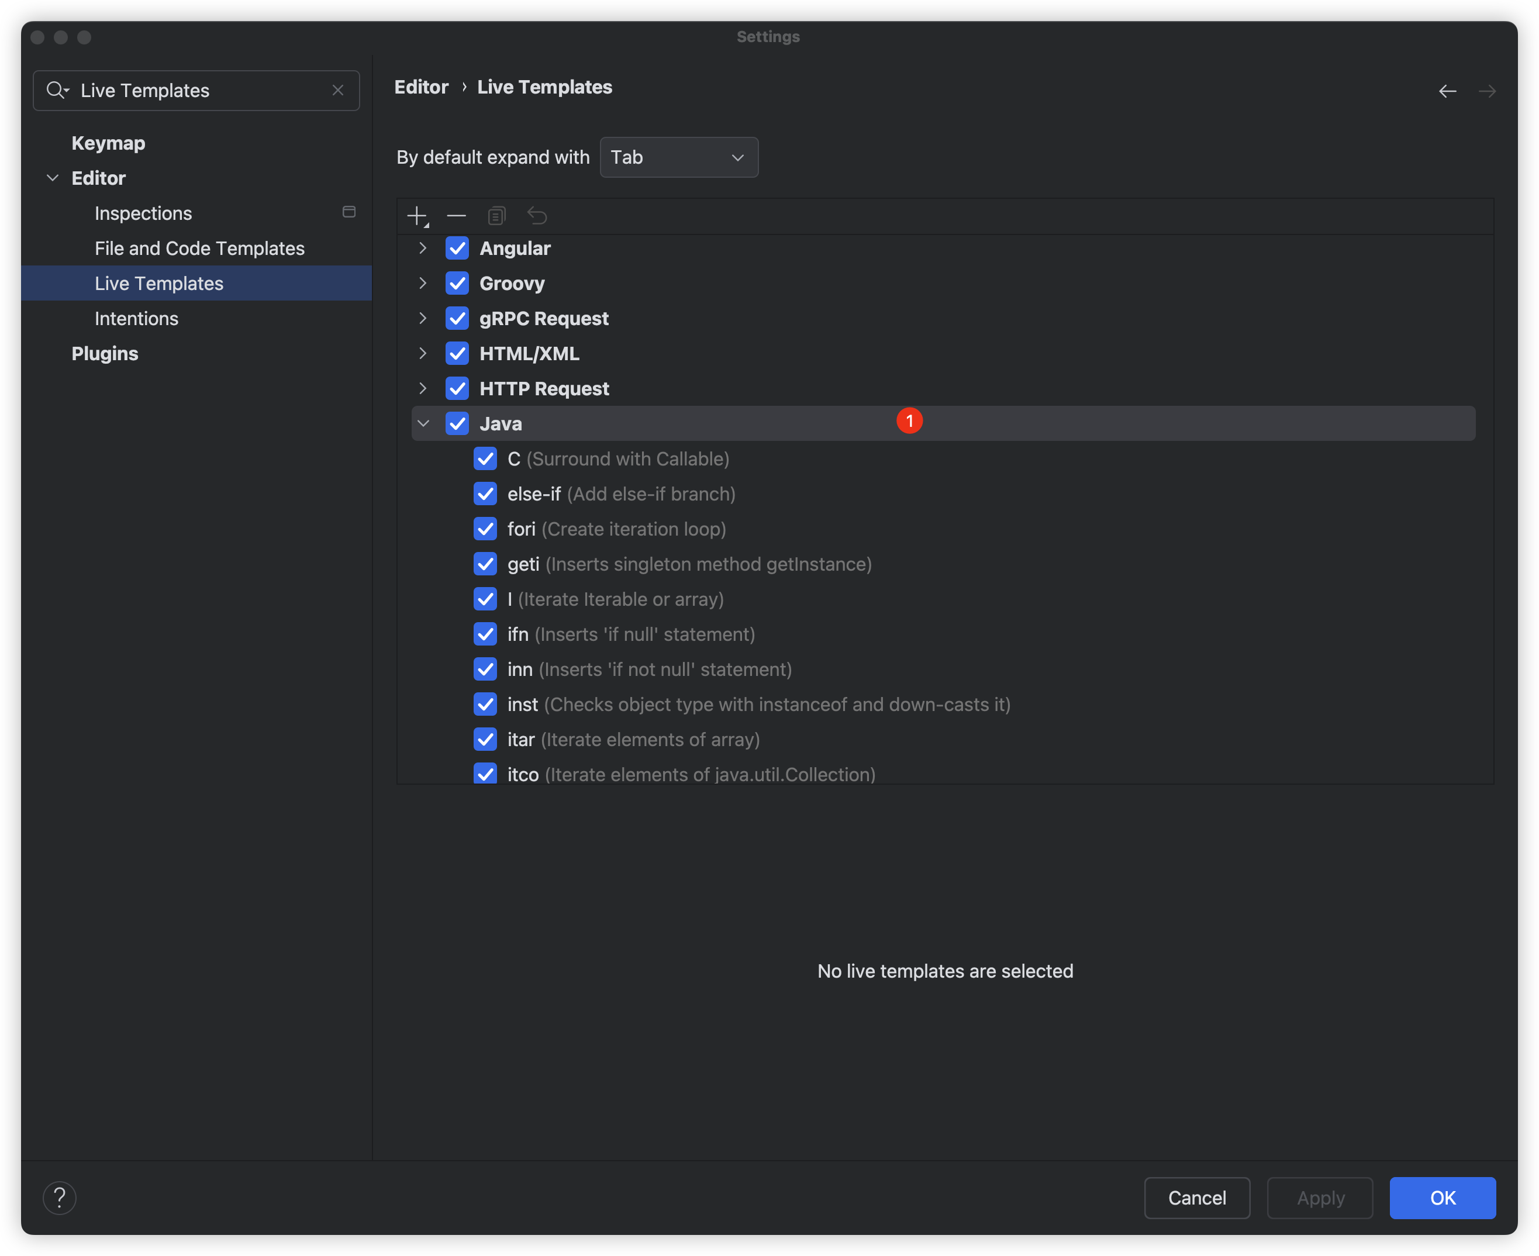Click the duplicate template icon
The height and width of the screenshot is (1256, 1539).
[x=496, y=216]
